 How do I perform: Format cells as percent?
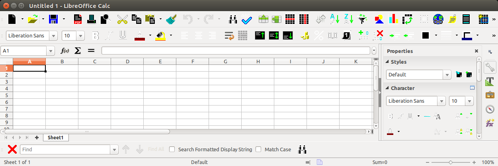[x=318, y=36]
